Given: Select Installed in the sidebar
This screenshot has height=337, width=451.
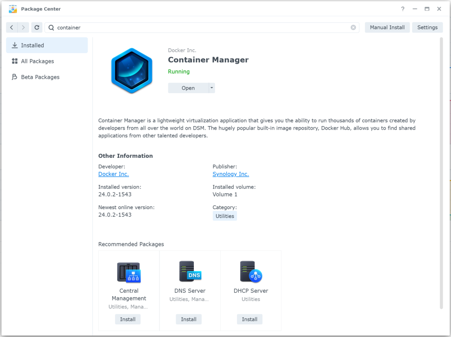Looking at the screenshot, I should [47, 45].
